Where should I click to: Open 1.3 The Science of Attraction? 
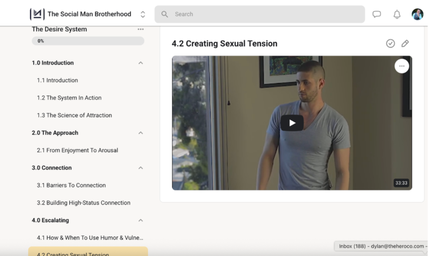tap(74, 115)
